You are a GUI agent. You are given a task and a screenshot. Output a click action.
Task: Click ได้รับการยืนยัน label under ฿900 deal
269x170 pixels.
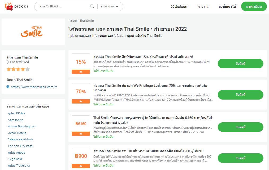click(103, 165)
